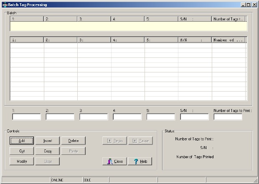Minimize the Batch Tag Processing window
The image size is (259, 184).
click(243, 5)
